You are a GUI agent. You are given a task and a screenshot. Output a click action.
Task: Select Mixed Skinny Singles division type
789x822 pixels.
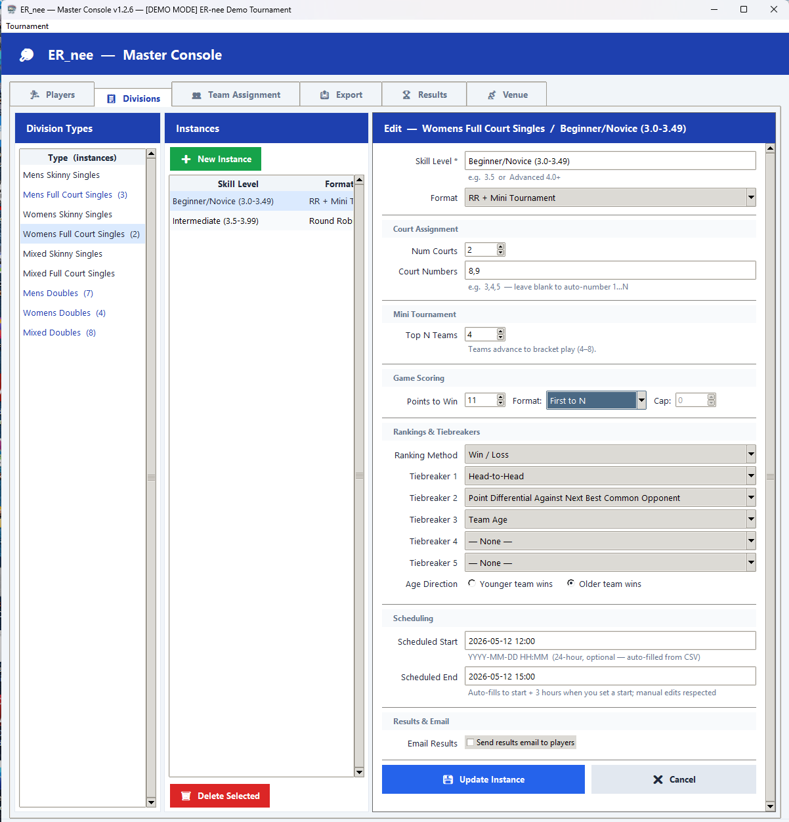coord(83,253)
